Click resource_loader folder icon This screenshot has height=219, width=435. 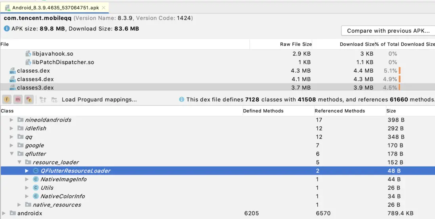point(28,162)
